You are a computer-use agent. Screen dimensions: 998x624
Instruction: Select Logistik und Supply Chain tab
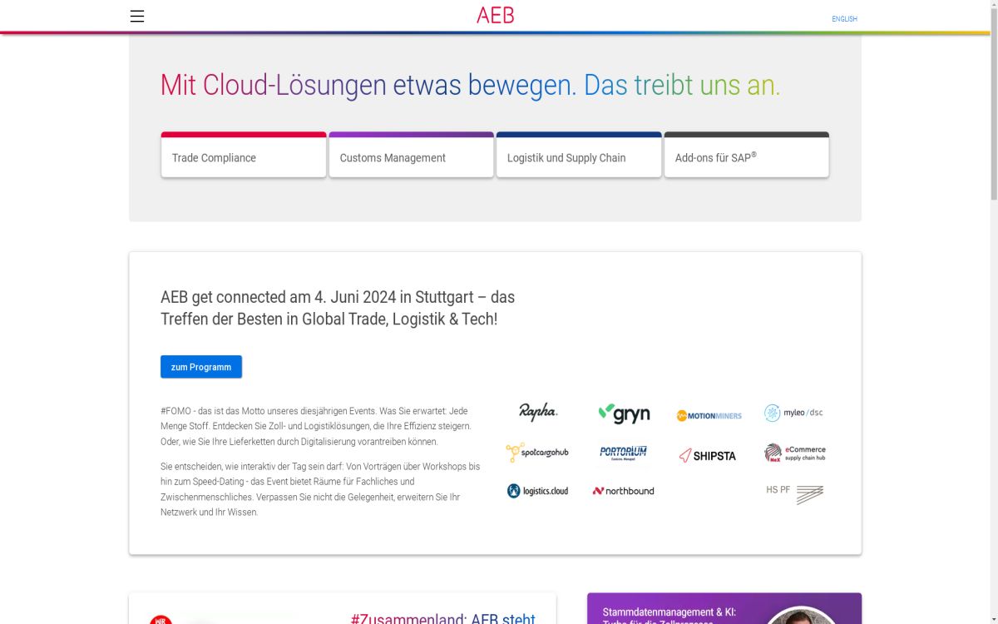pyautogui.click(x=579, y=156)
